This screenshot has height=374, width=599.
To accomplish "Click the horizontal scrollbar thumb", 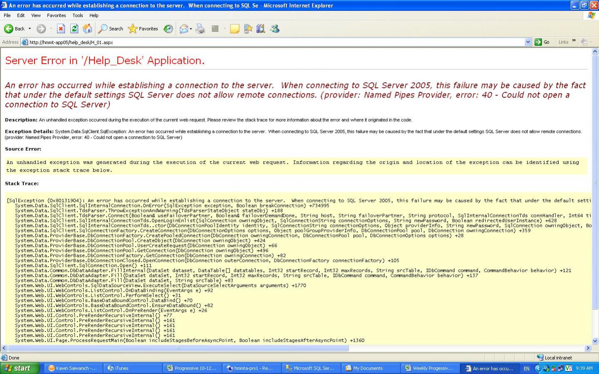I will pyautogui.click(x=178, y=348).
